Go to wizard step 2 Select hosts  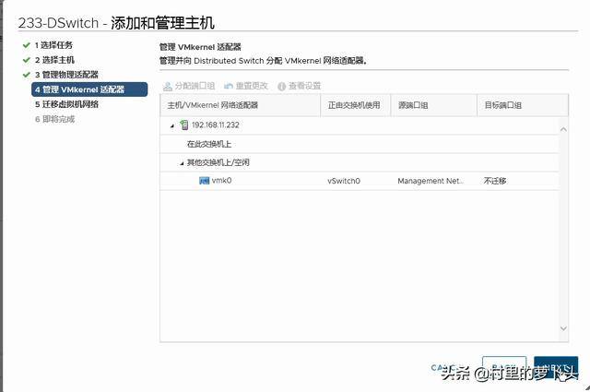pos(55,59)
